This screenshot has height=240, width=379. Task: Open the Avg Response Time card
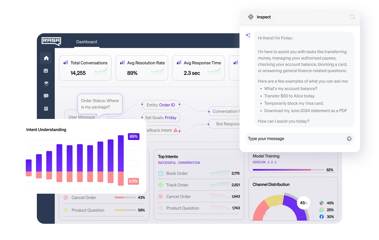(x=198, y=68)
